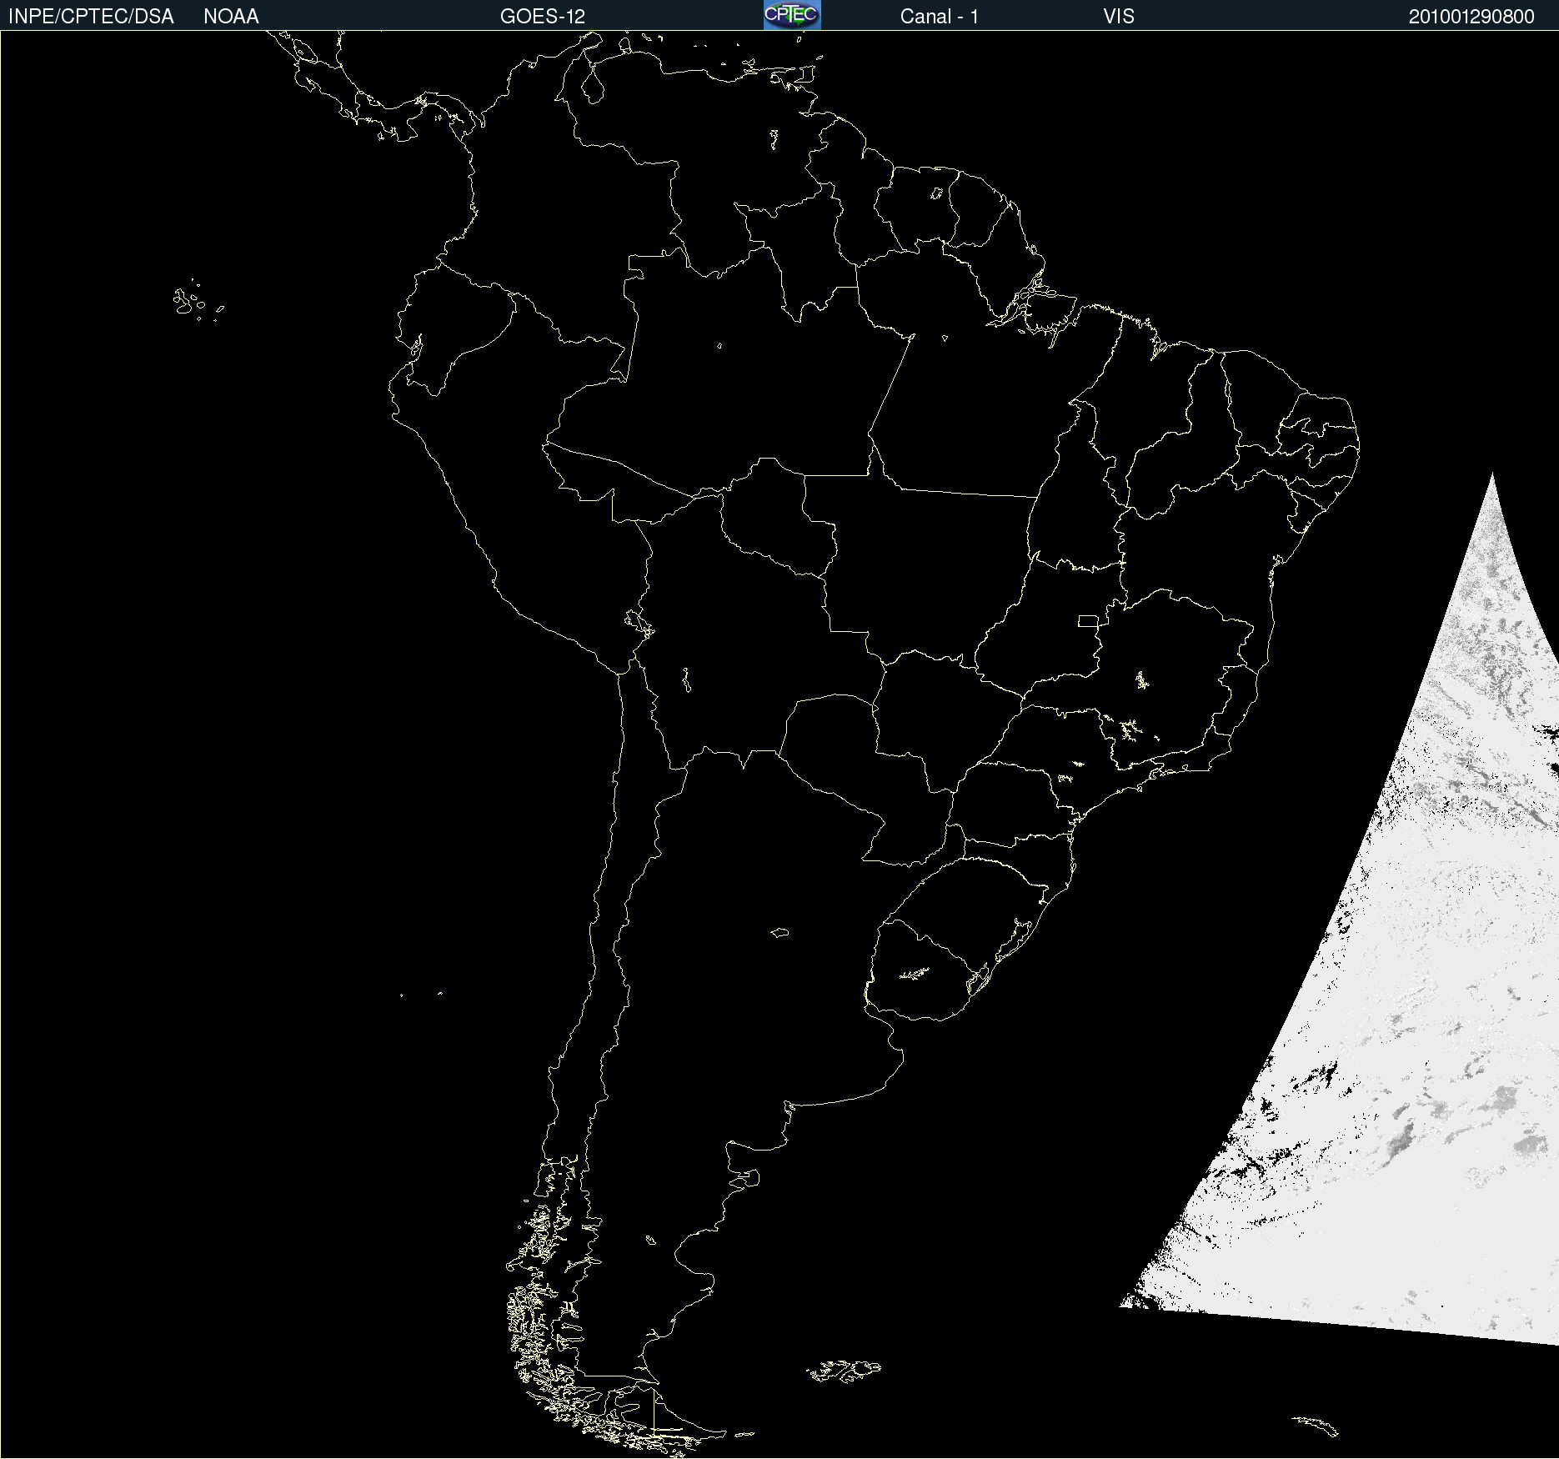Click the NOAA label
Viewport: 1559px width, 1459px height.
coord(231,17)
